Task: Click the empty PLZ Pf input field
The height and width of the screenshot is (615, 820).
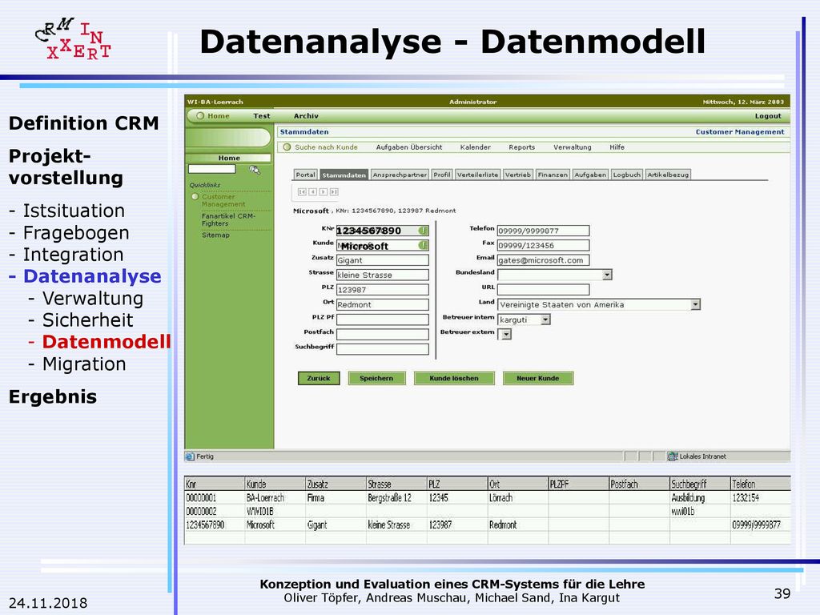Action: tap(382, 320)
